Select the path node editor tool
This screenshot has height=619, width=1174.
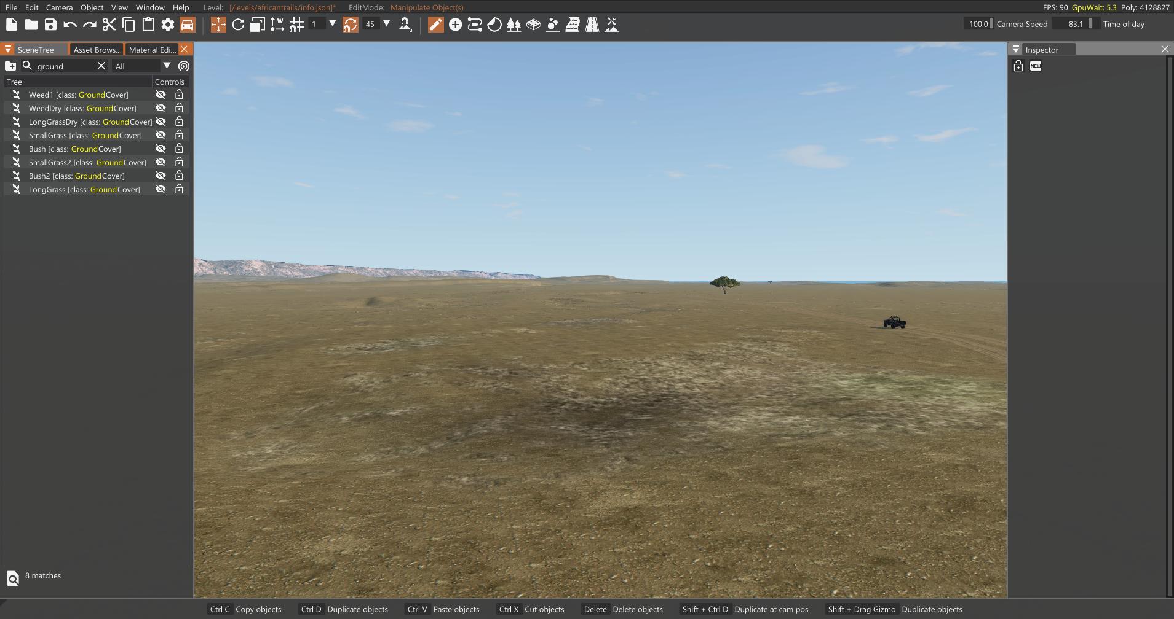point(475,25)
